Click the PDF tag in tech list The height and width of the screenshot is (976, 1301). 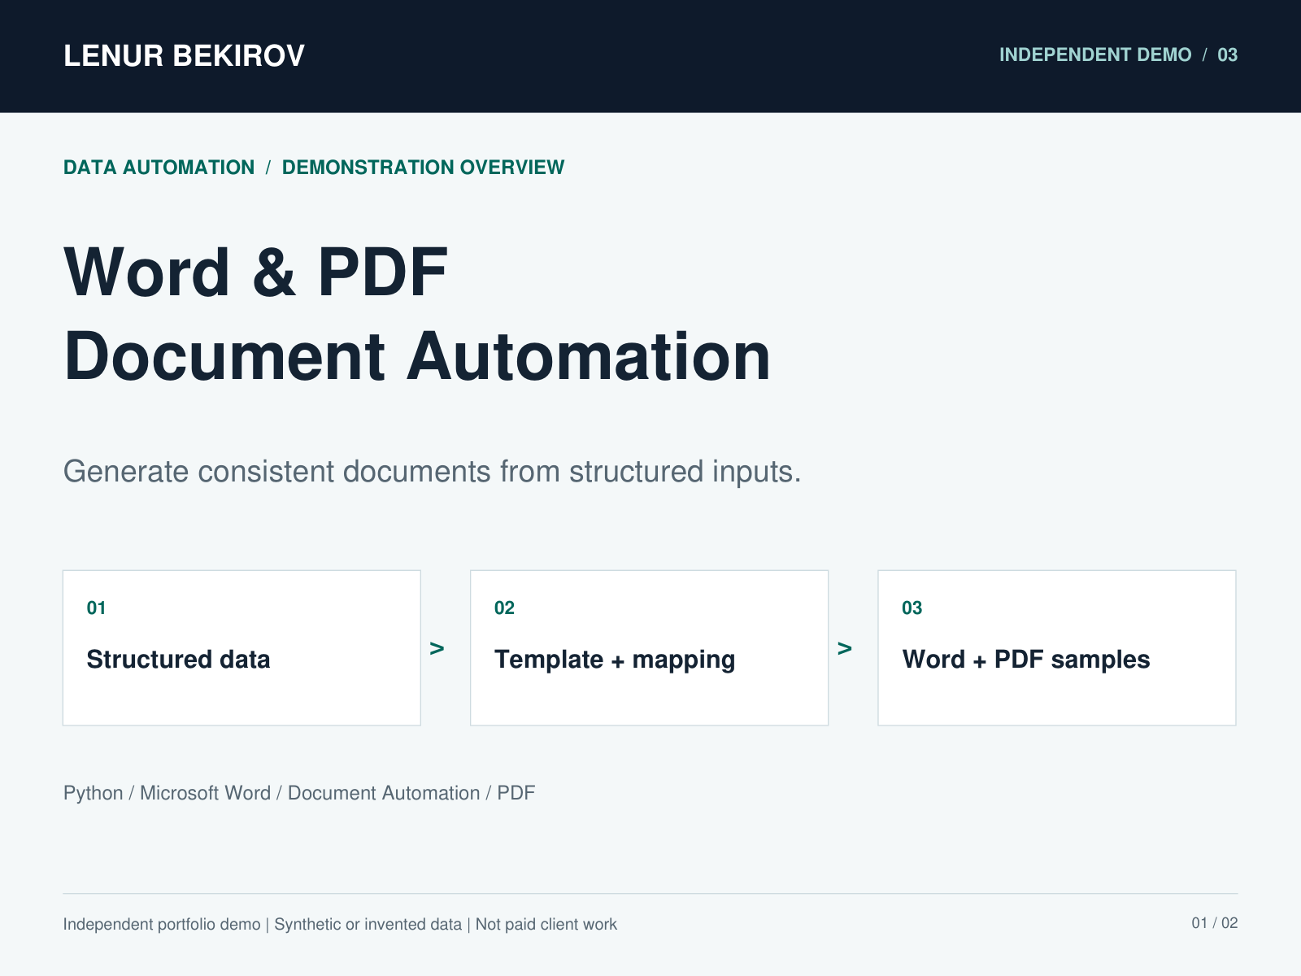pos(516,793)
